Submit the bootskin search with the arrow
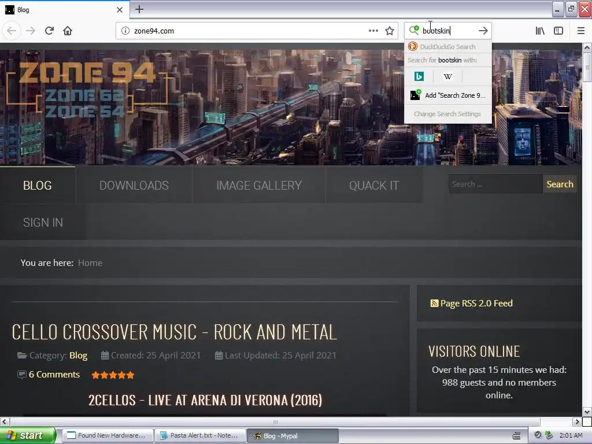The height and width of the screenshot is (444, 592). (483, 31)
